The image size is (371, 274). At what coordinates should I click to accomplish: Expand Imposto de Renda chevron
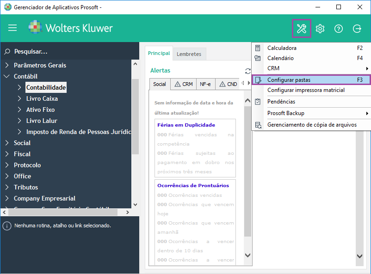coord(19,132)
